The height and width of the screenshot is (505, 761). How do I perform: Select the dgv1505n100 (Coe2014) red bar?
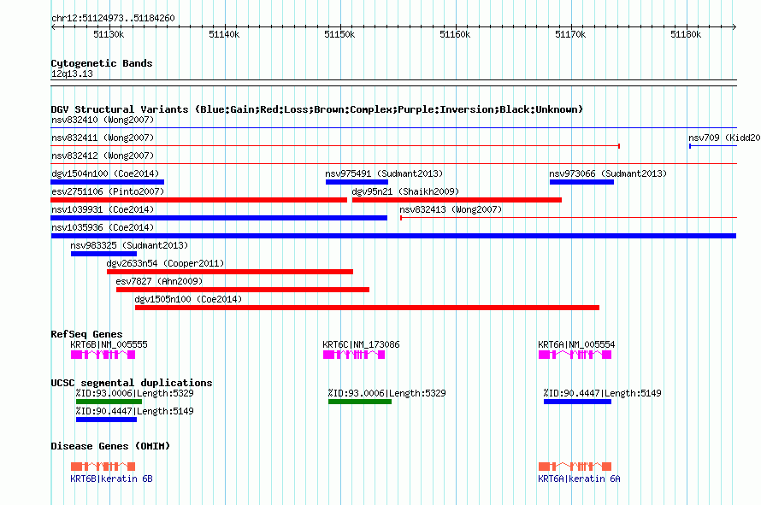click(x=367, y=308)
